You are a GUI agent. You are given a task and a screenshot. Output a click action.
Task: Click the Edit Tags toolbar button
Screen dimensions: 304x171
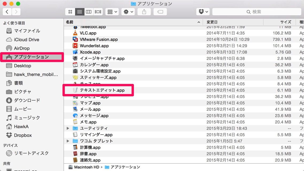(160, 12)
